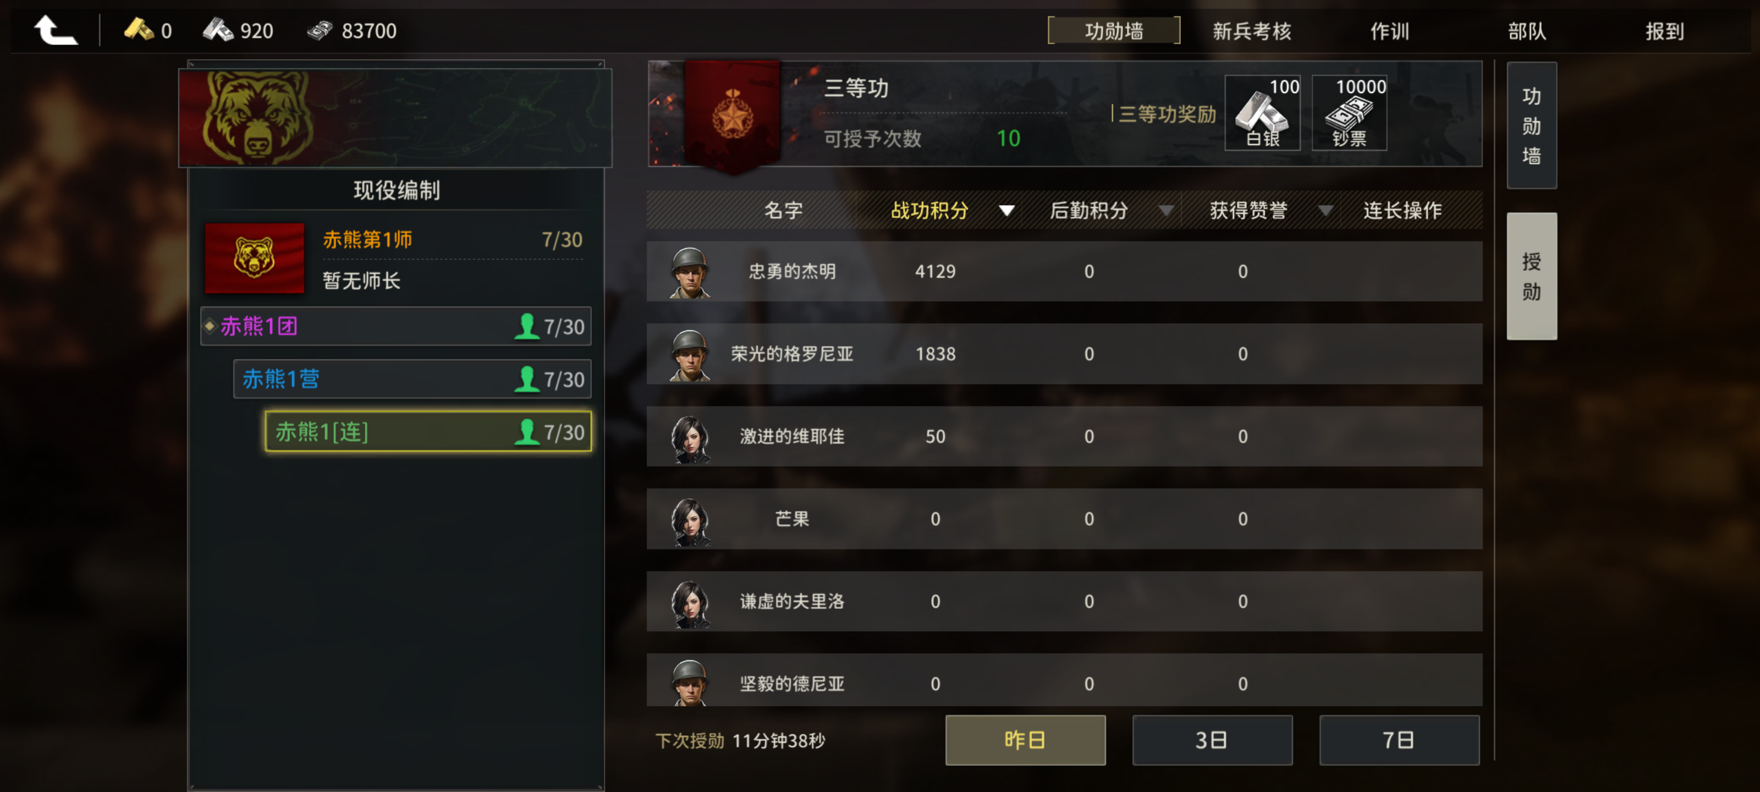Click the 功勋墙 side button
The height and width of the screenshot is (792, 1760).
pyautogui.click(x=1531, y=126)
